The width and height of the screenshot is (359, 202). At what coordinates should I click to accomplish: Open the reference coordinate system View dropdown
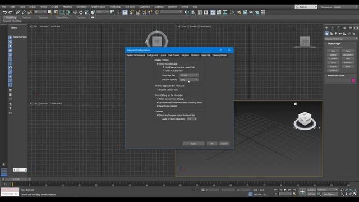click(x=102, y=12)
